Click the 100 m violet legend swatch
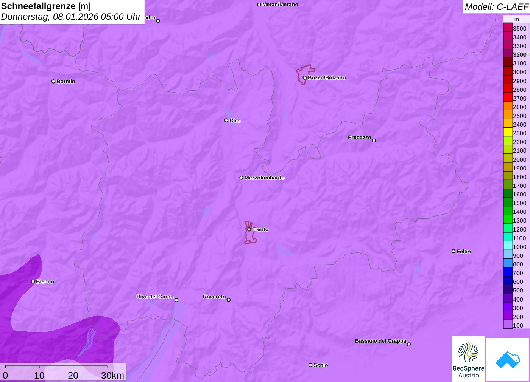The image size is (530, 382). [508, 324]
